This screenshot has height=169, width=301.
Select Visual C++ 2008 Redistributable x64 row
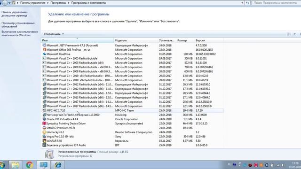132,67
